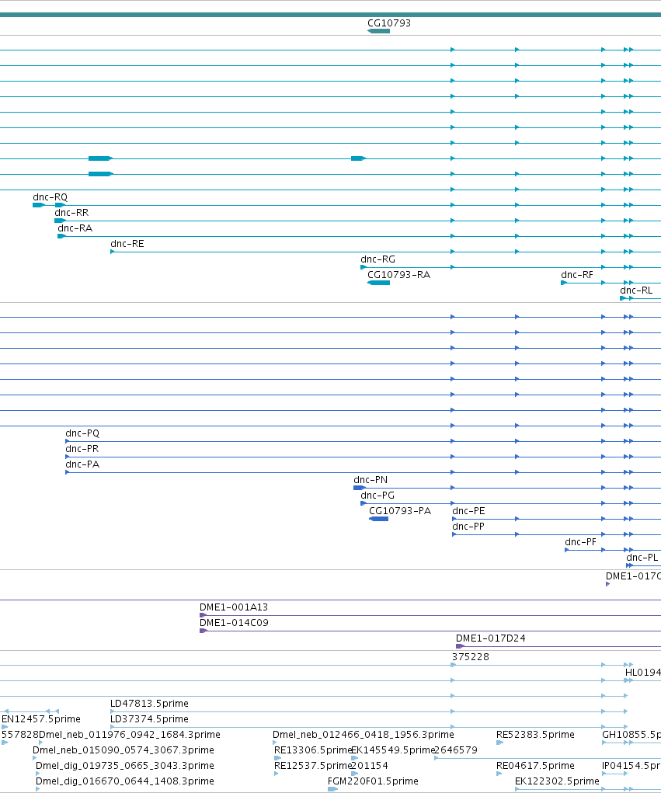Viewport: 661px width, 793px height.
Task: Click the RE04617.5prime EST label
Action: click(535, 766)
